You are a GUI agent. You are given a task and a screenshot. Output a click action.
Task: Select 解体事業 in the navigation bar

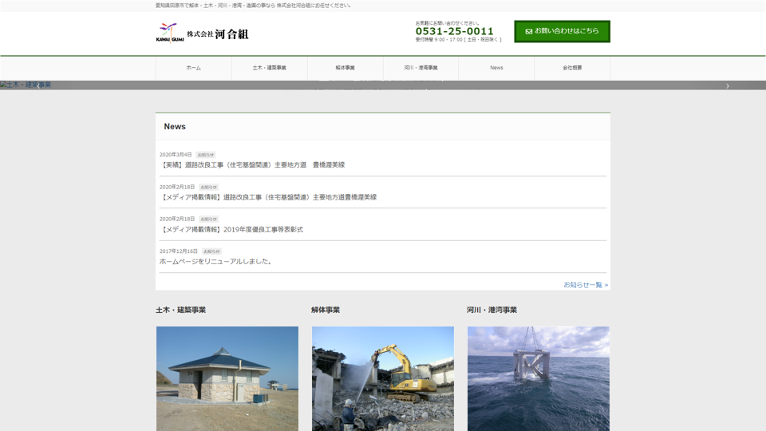[x=345, y=68]
